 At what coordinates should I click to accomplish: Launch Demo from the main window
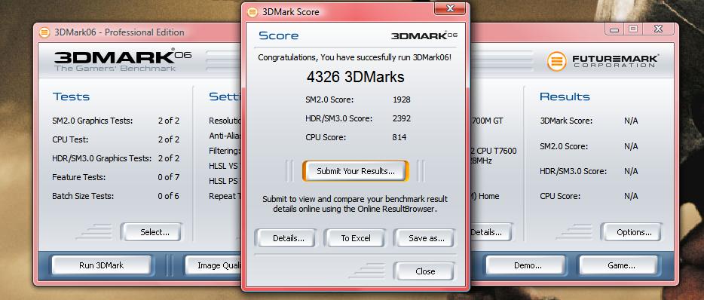click(x=527, y=265)
